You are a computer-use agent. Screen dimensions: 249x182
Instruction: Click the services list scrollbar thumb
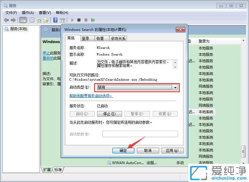click(x=243, y=152)
